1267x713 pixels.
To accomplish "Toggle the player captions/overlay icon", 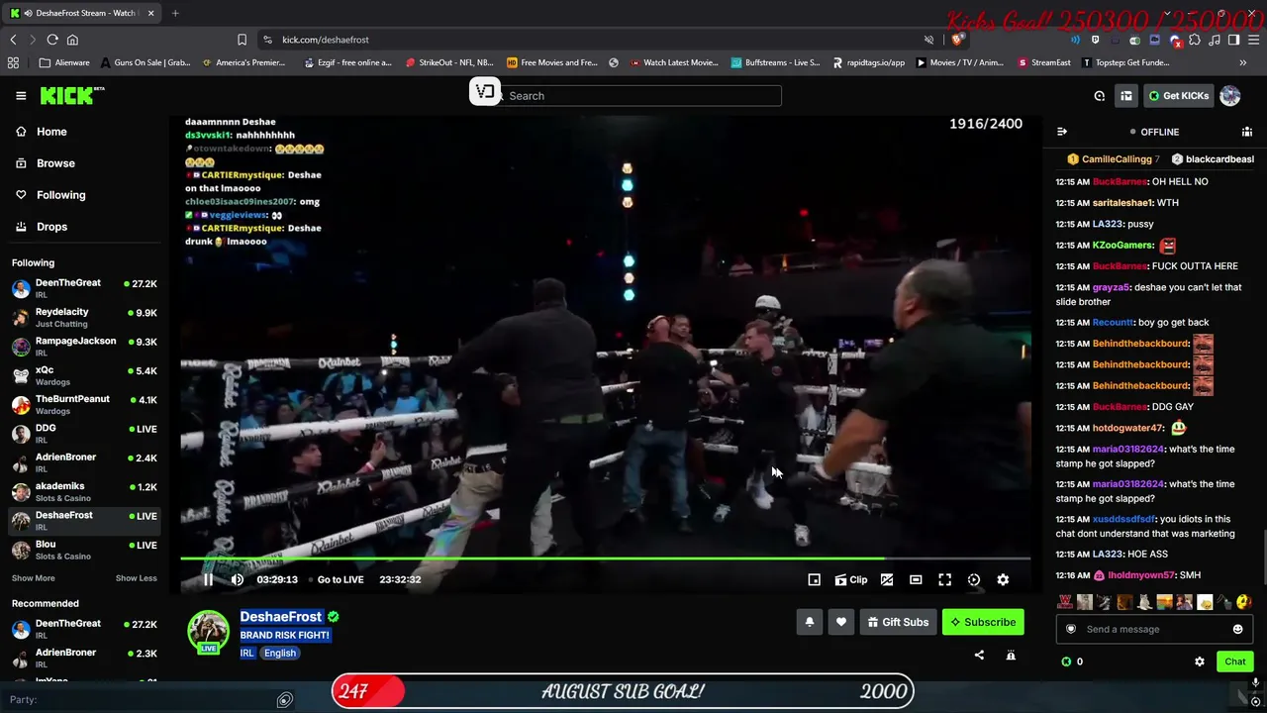I will coord(887,580).
